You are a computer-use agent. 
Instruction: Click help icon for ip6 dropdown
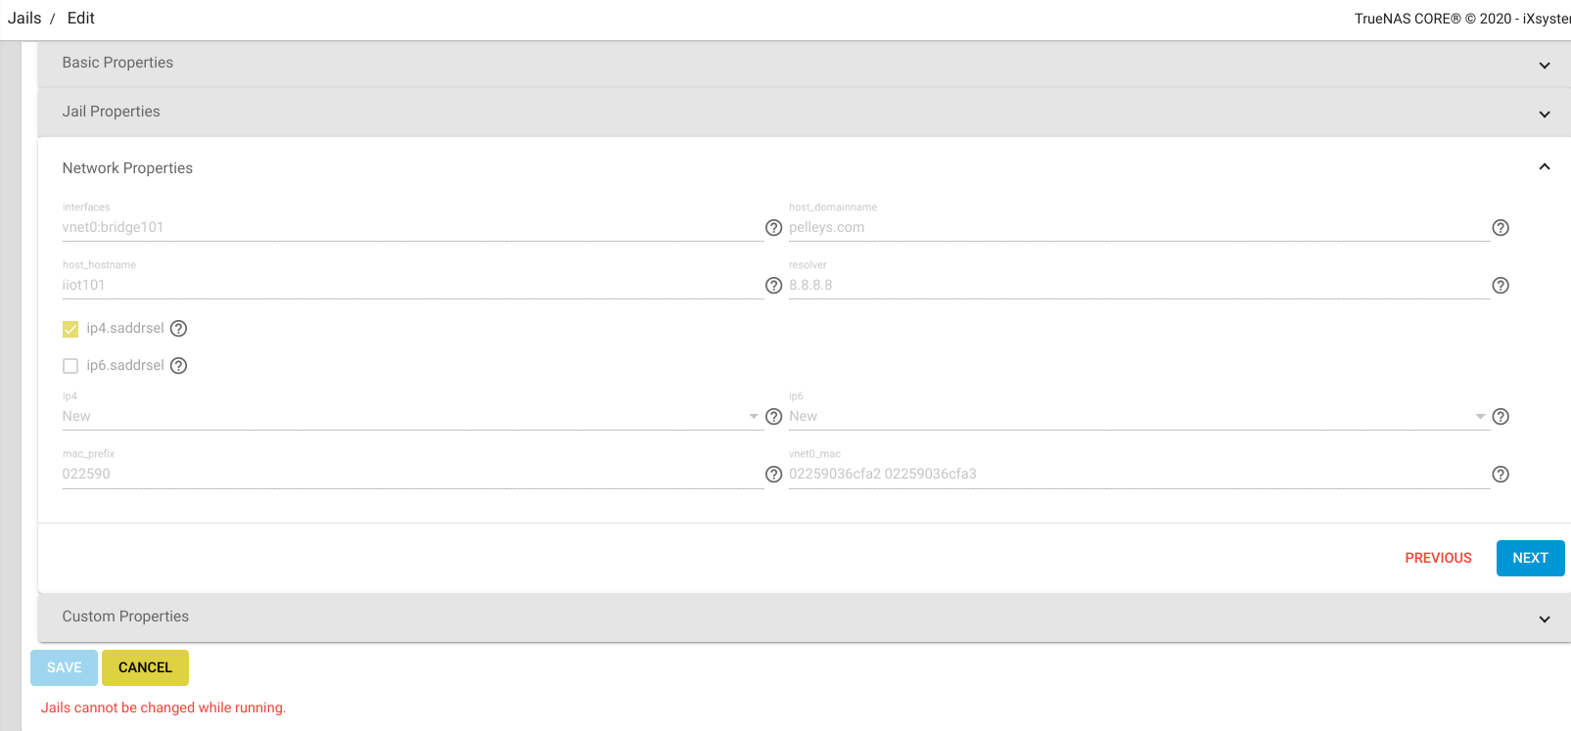point(1500,417)
